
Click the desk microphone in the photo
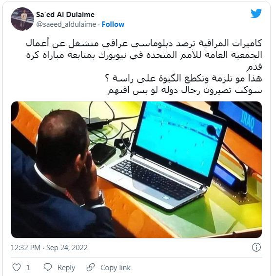click(229, 158)
